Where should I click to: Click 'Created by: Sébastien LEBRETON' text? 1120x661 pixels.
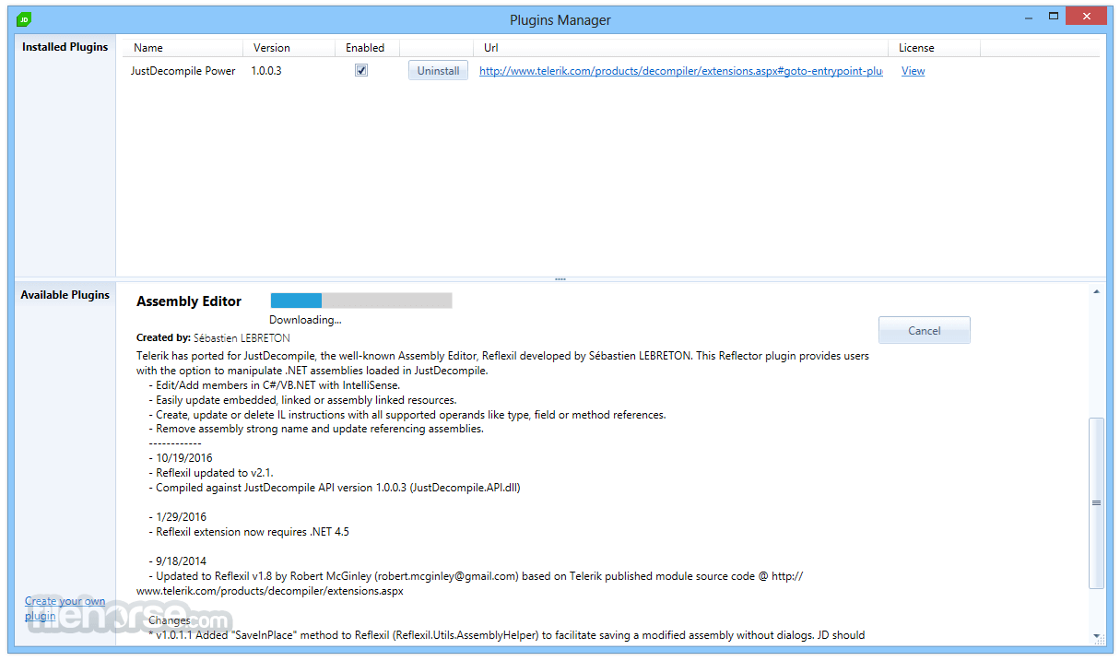coord(213,338)
